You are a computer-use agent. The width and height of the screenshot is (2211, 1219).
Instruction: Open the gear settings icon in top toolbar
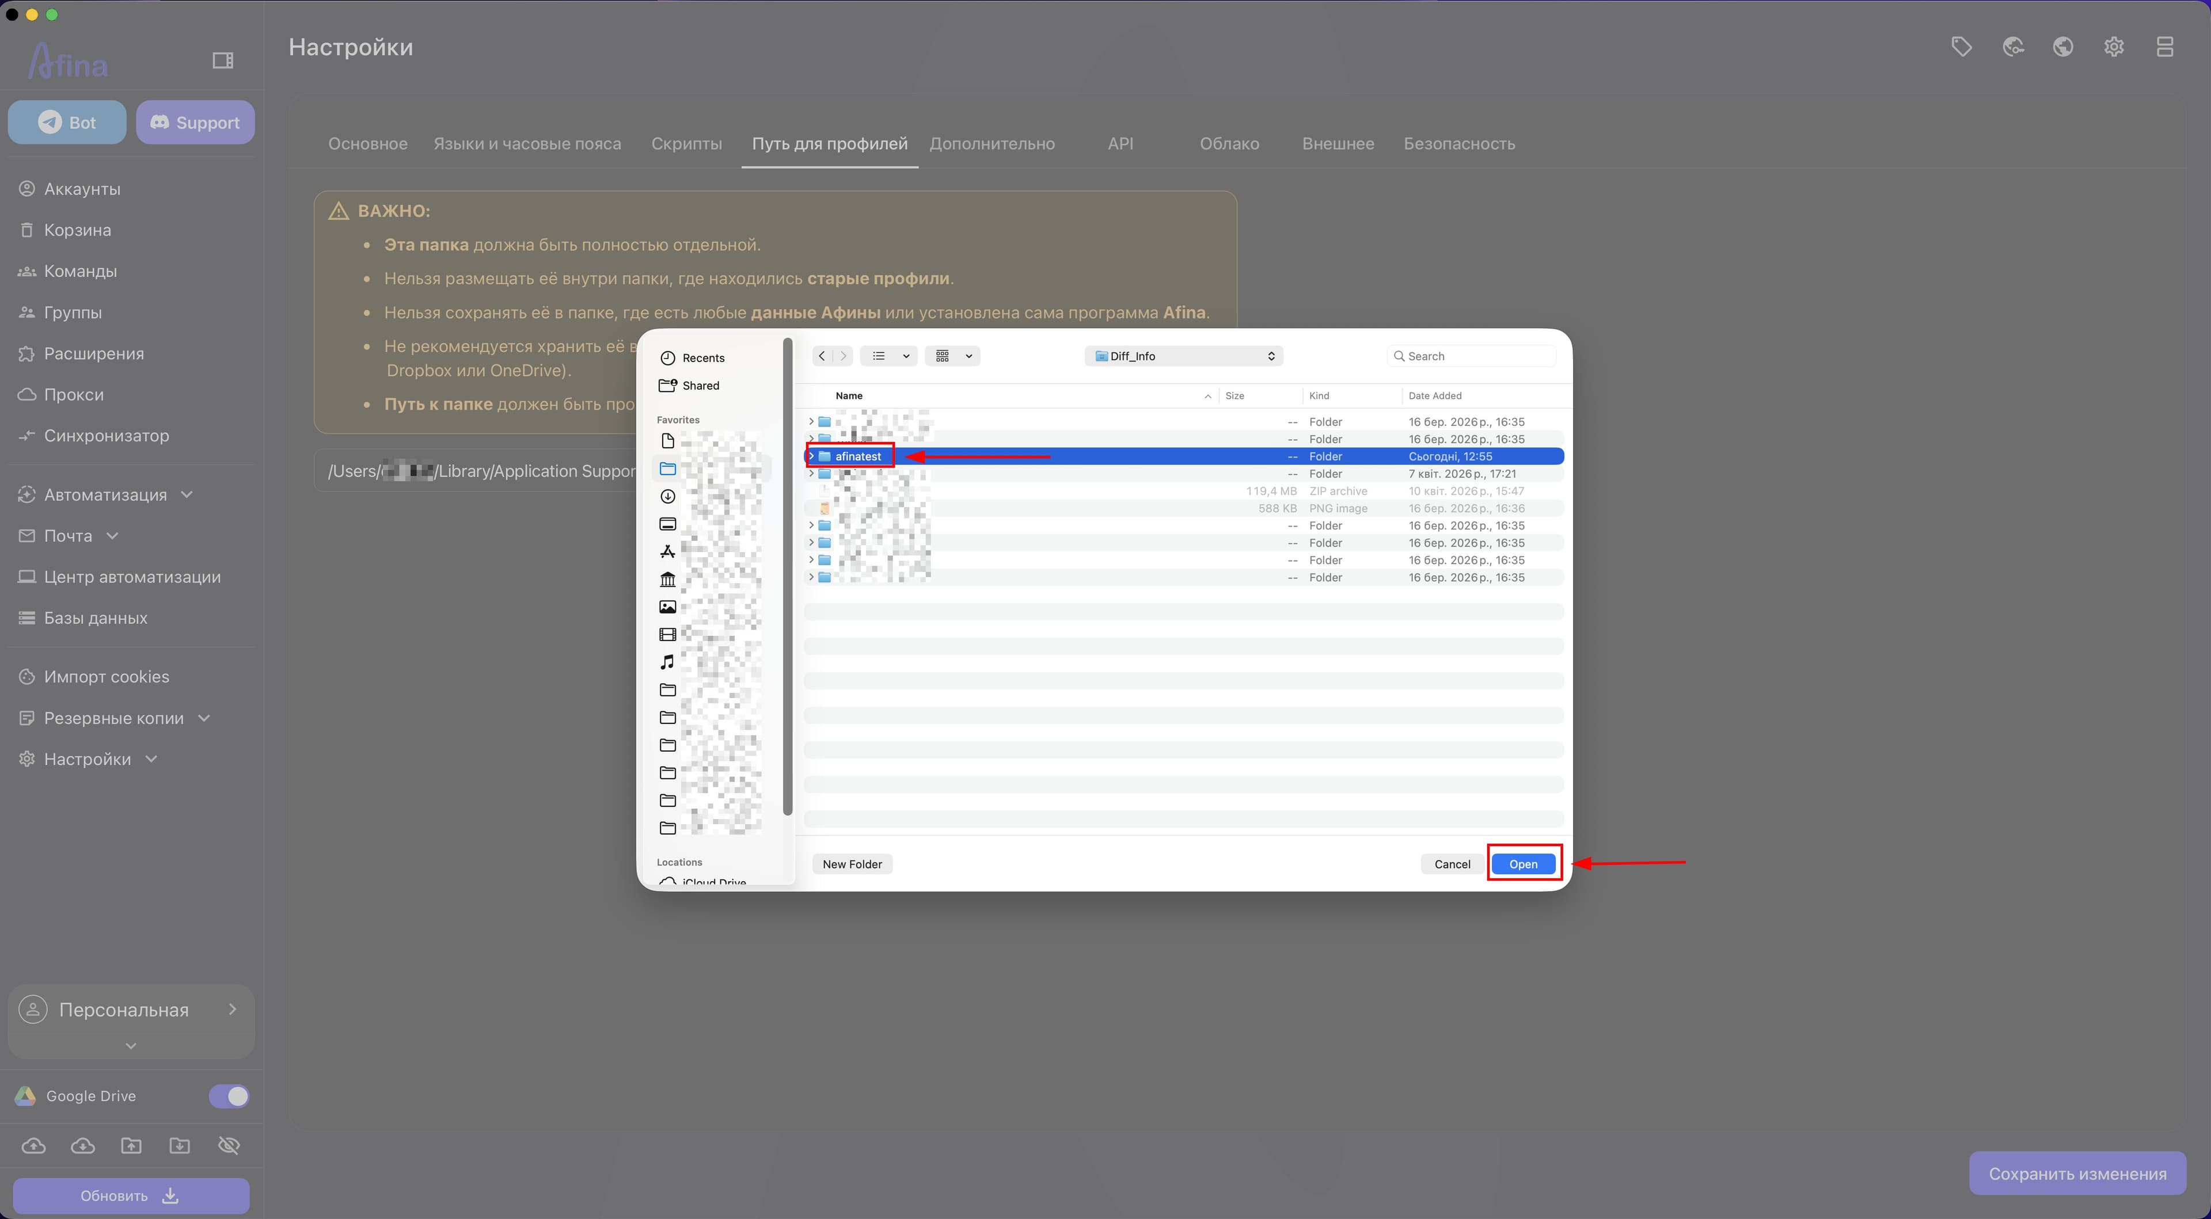coord(2114,46)
